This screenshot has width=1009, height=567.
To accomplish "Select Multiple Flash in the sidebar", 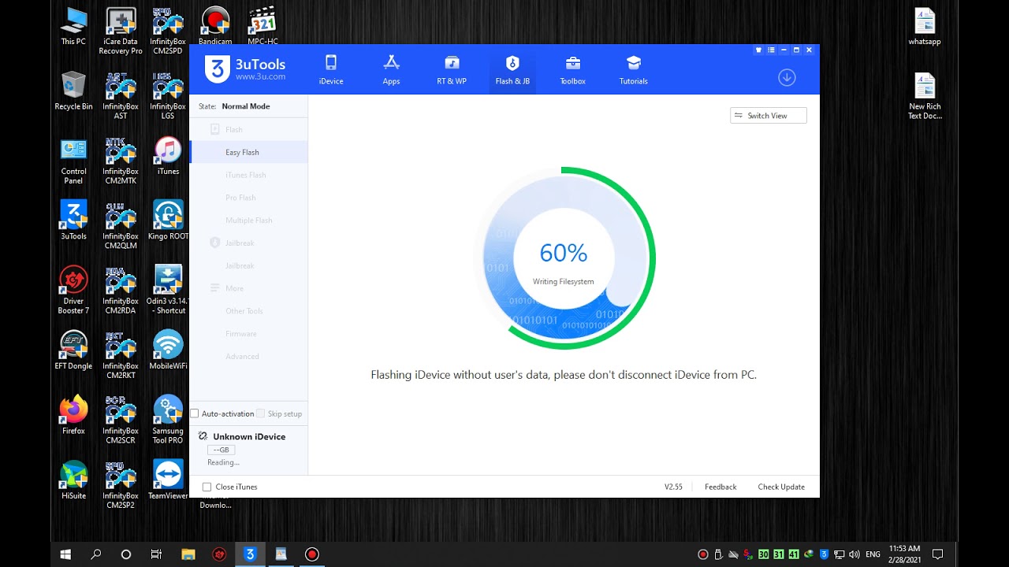I will pos(248,220).
